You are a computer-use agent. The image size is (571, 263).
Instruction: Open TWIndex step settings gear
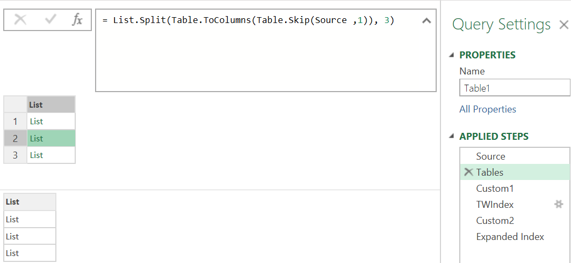(558, 205)
